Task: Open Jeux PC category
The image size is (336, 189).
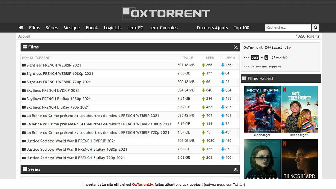Action: [135, 28]
